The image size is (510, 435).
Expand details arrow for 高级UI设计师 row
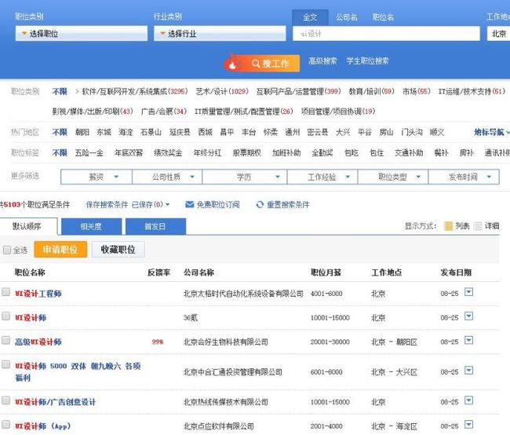[x=468, y=340]
